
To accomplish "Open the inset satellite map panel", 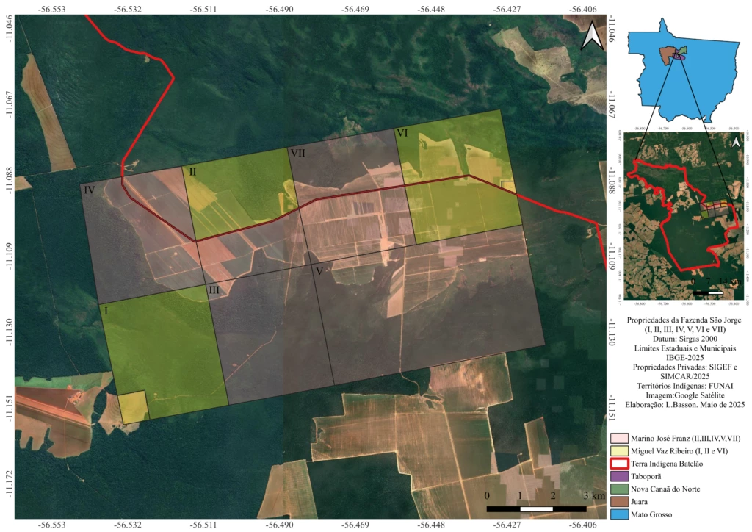I will tap(686, 213).
